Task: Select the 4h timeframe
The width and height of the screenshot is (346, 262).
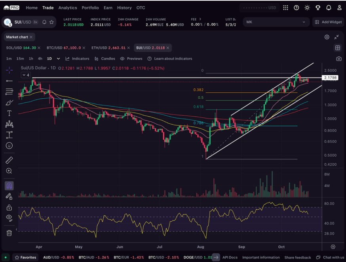Action: [40, 59]
